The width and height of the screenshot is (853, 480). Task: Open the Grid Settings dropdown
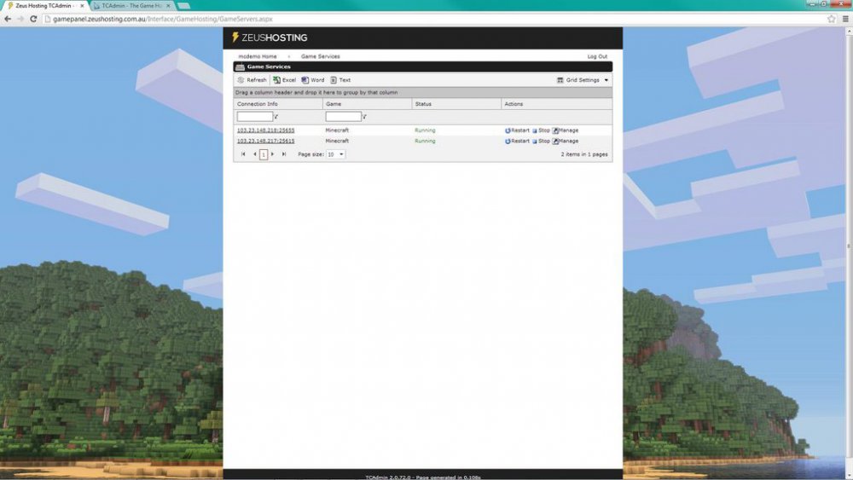tap(583, 80)
